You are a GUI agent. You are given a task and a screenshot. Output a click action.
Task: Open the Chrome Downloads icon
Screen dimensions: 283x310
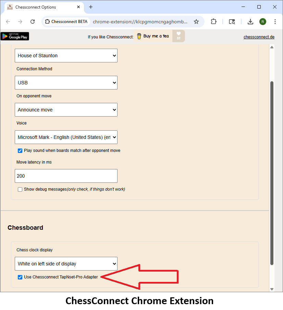250,22
